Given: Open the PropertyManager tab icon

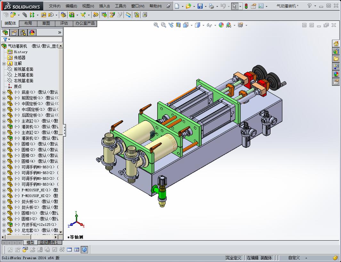Looking at the screenshot, I should coord(14,33).
